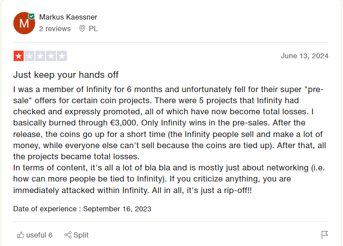Image resolution: width=343 pixels, height=246 pixels.
Task: View the reviewer's 2 reviews link
Action: [x=55, y=28]
